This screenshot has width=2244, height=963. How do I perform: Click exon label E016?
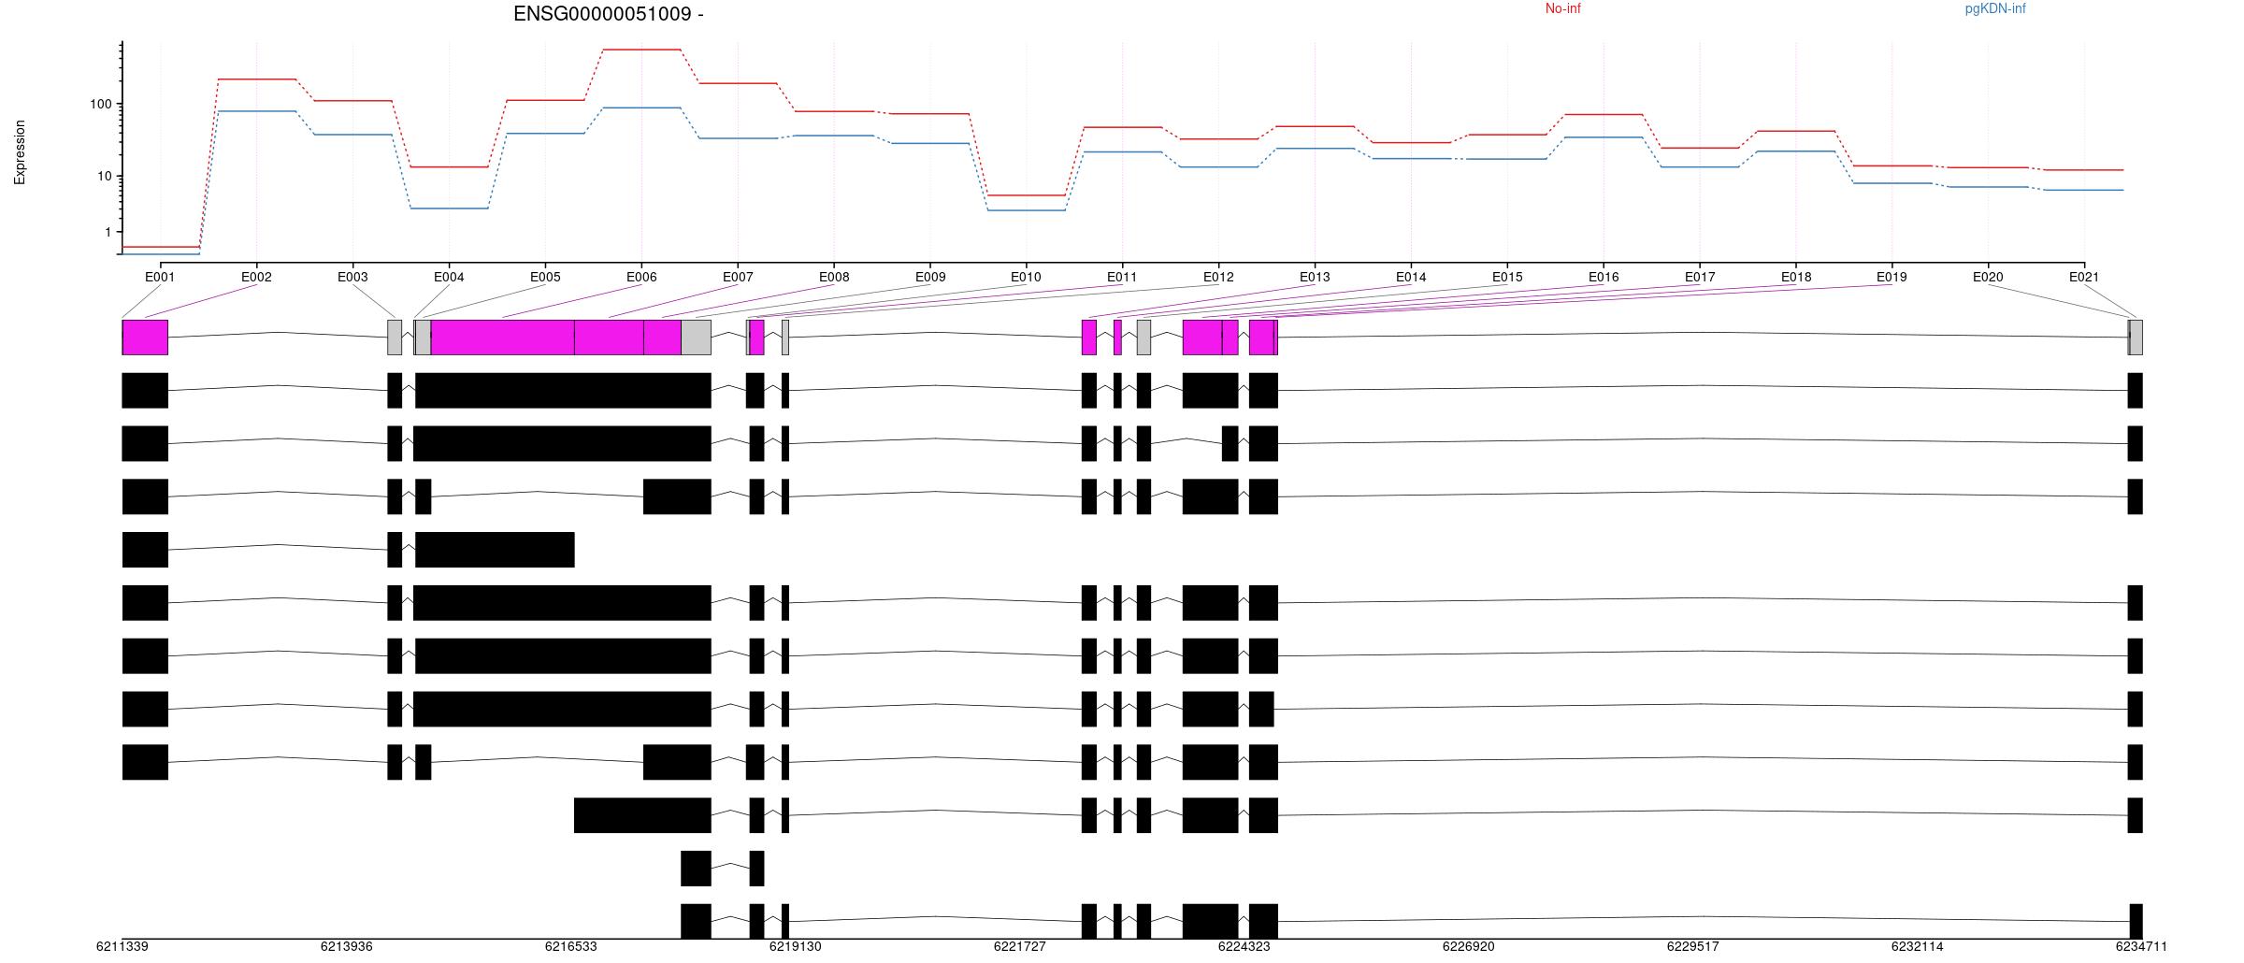pos(1604,277)
